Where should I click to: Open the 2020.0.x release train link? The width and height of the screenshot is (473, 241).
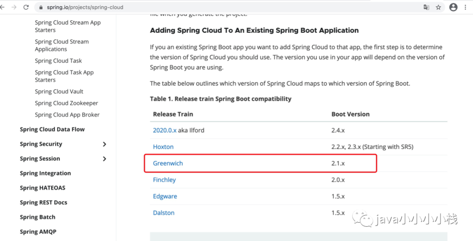click(164, 130)
